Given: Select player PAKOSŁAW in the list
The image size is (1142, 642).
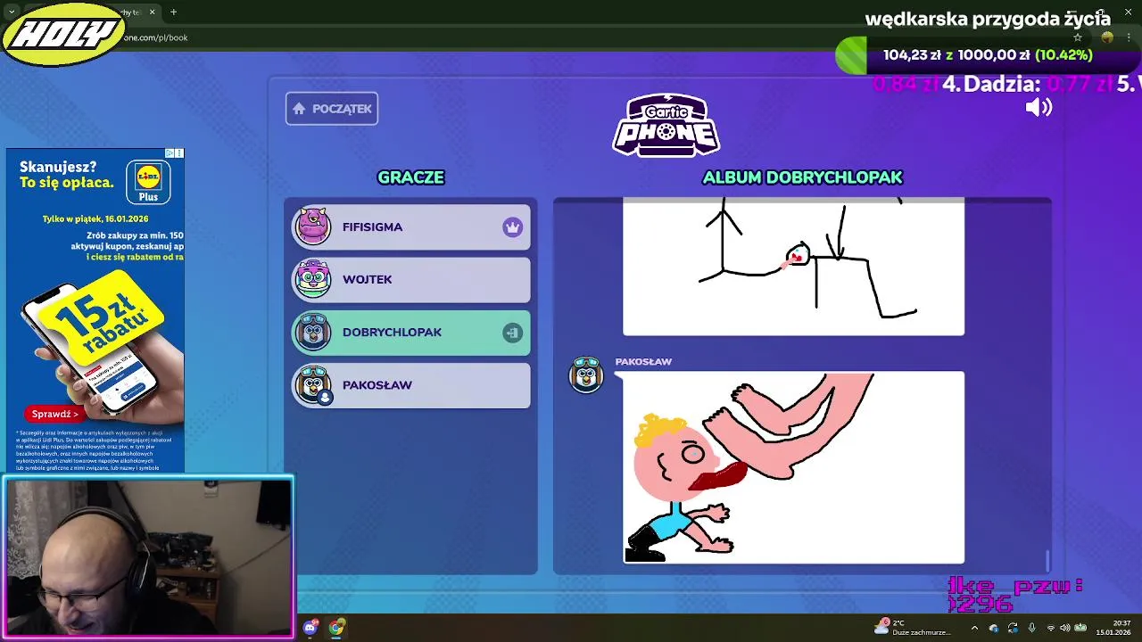Looking at the screenshot, I should 411,385.
